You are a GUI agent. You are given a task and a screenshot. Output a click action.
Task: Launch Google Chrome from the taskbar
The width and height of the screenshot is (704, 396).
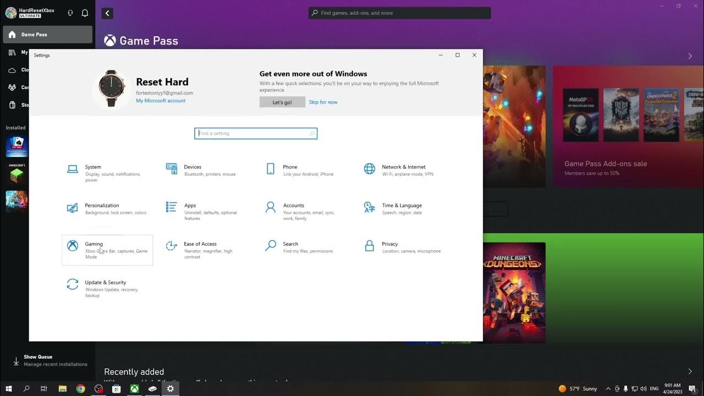point(80,388)
